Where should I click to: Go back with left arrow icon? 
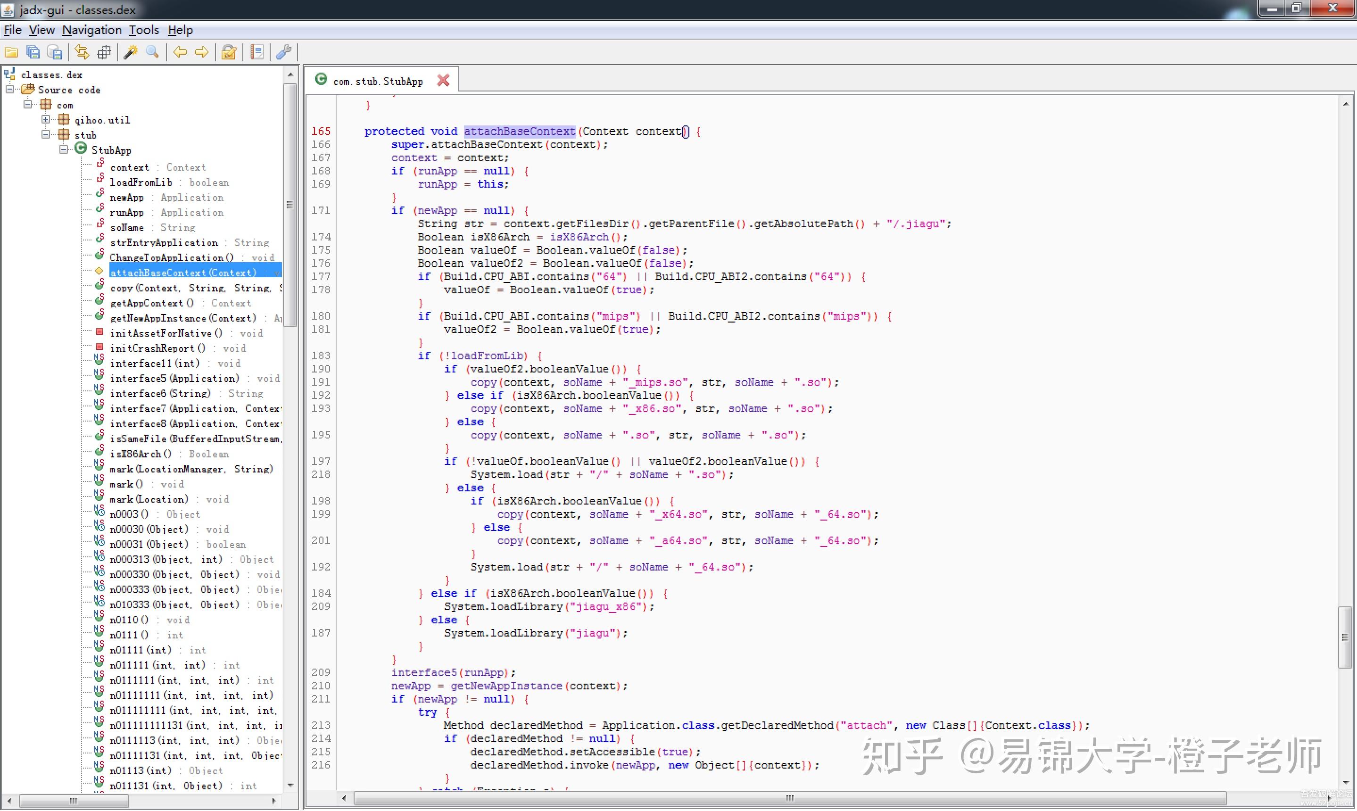pyautogui.click(x=180, y=52)
